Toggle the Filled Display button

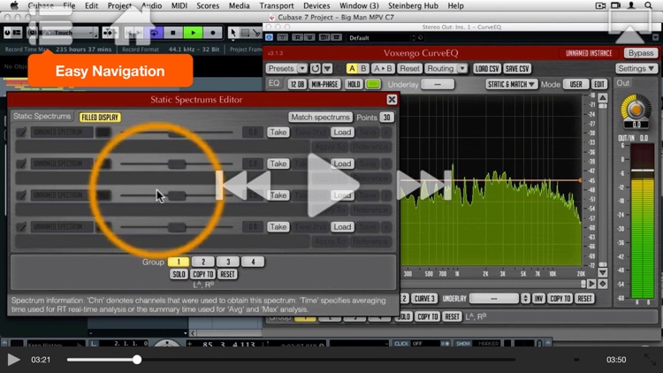(100, 118)
